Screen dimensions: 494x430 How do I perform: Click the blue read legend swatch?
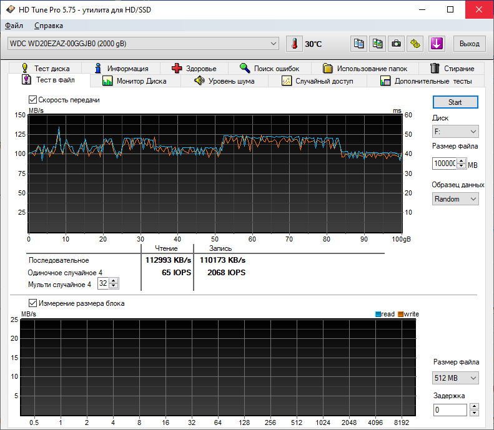pyautogui.click(x=378, y=314)
